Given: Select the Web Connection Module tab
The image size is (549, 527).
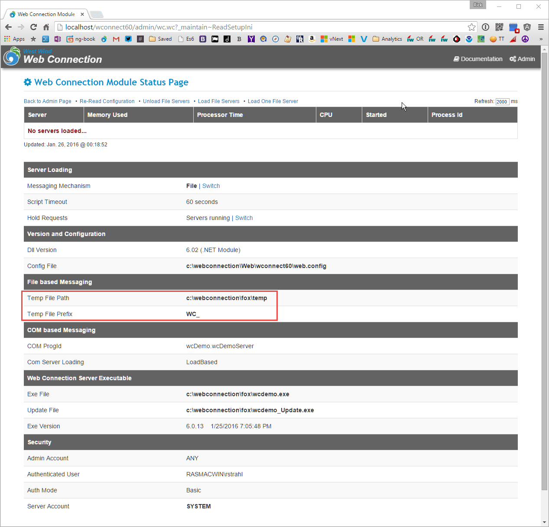Looking at the screenshot, I should 46,14.
